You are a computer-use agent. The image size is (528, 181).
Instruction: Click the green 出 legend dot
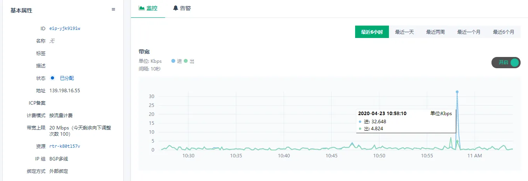186,61
